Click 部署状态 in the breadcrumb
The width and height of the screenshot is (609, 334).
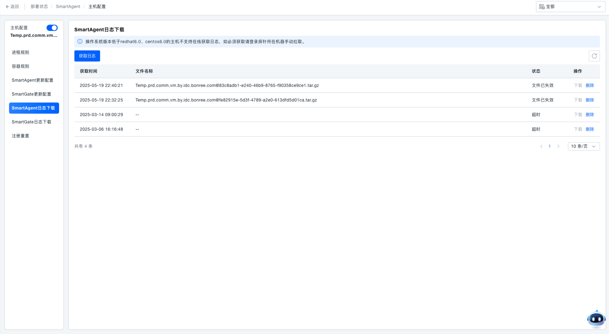39,7
